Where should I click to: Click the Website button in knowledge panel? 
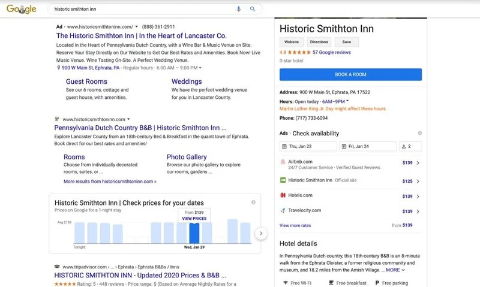(292, 42)
